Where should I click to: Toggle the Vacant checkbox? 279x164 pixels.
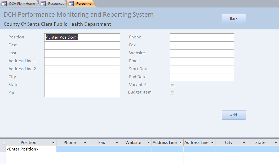(172, 86)
